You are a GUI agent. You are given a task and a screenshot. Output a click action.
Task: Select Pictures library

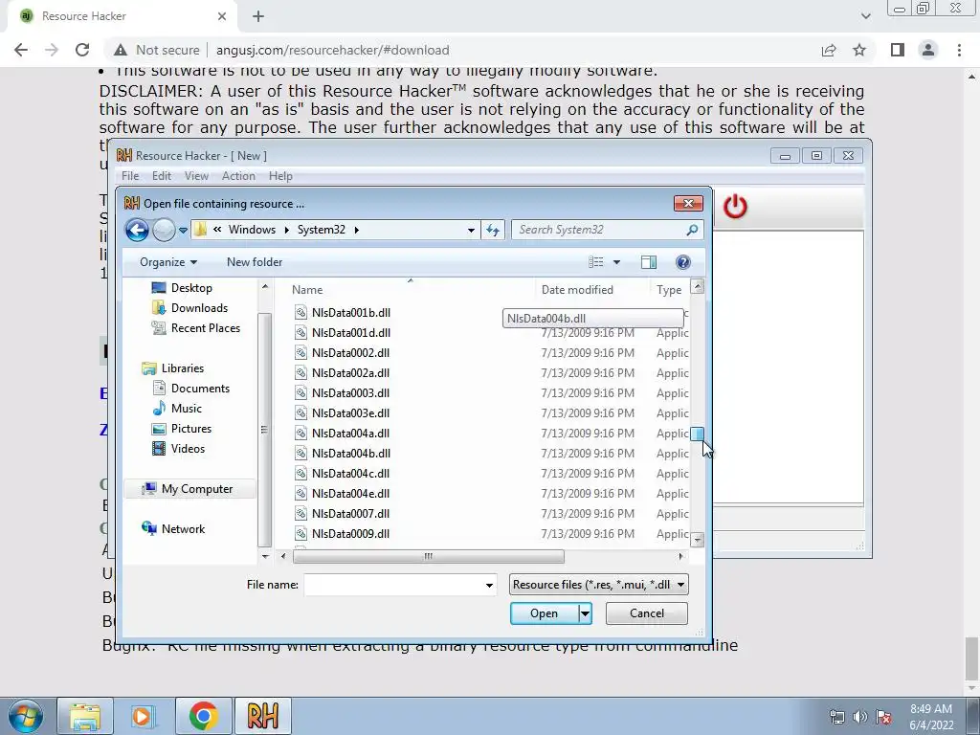[182, 428]
